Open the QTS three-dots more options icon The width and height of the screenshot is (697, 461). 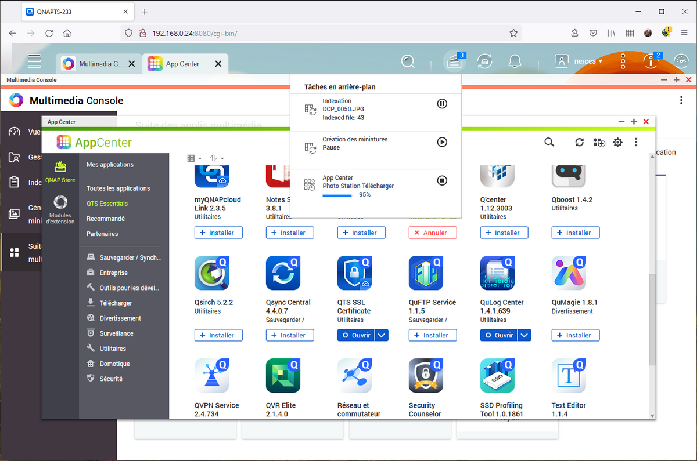pos(623,61)
